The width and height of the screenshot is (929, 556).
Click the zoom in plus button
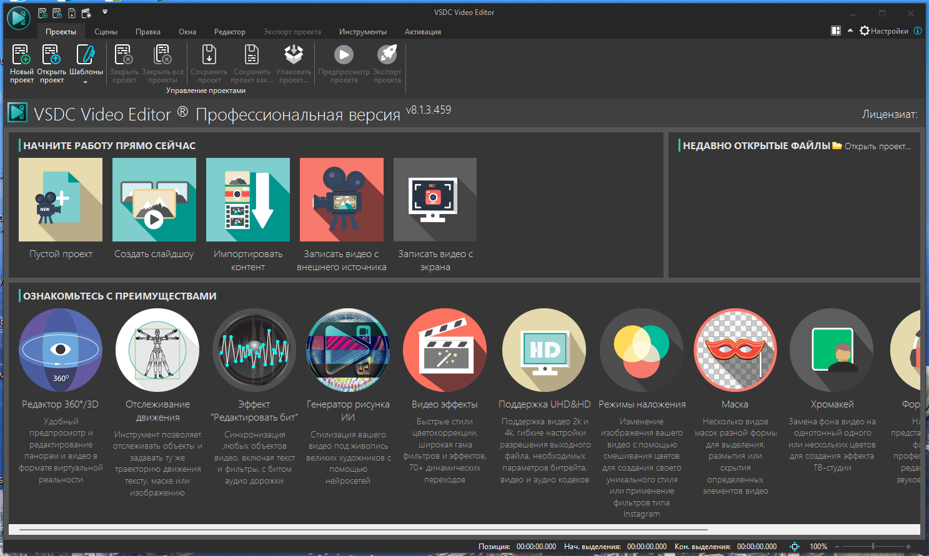[908, 547]
